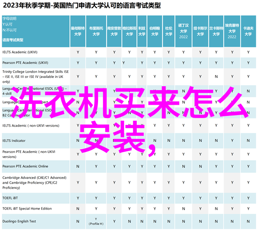Select the 南安普敦大学 column header
This screenshot has height=231, width=258.
point(114,31)
